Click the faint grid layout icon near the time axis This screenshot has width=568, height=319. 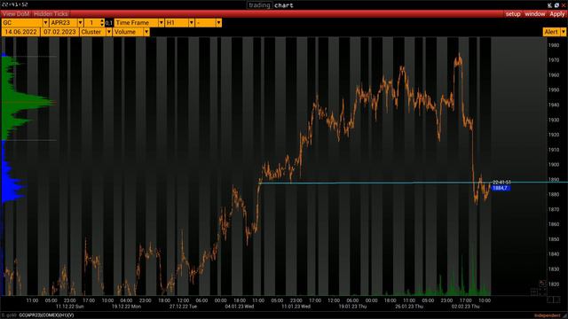[533, 292]
